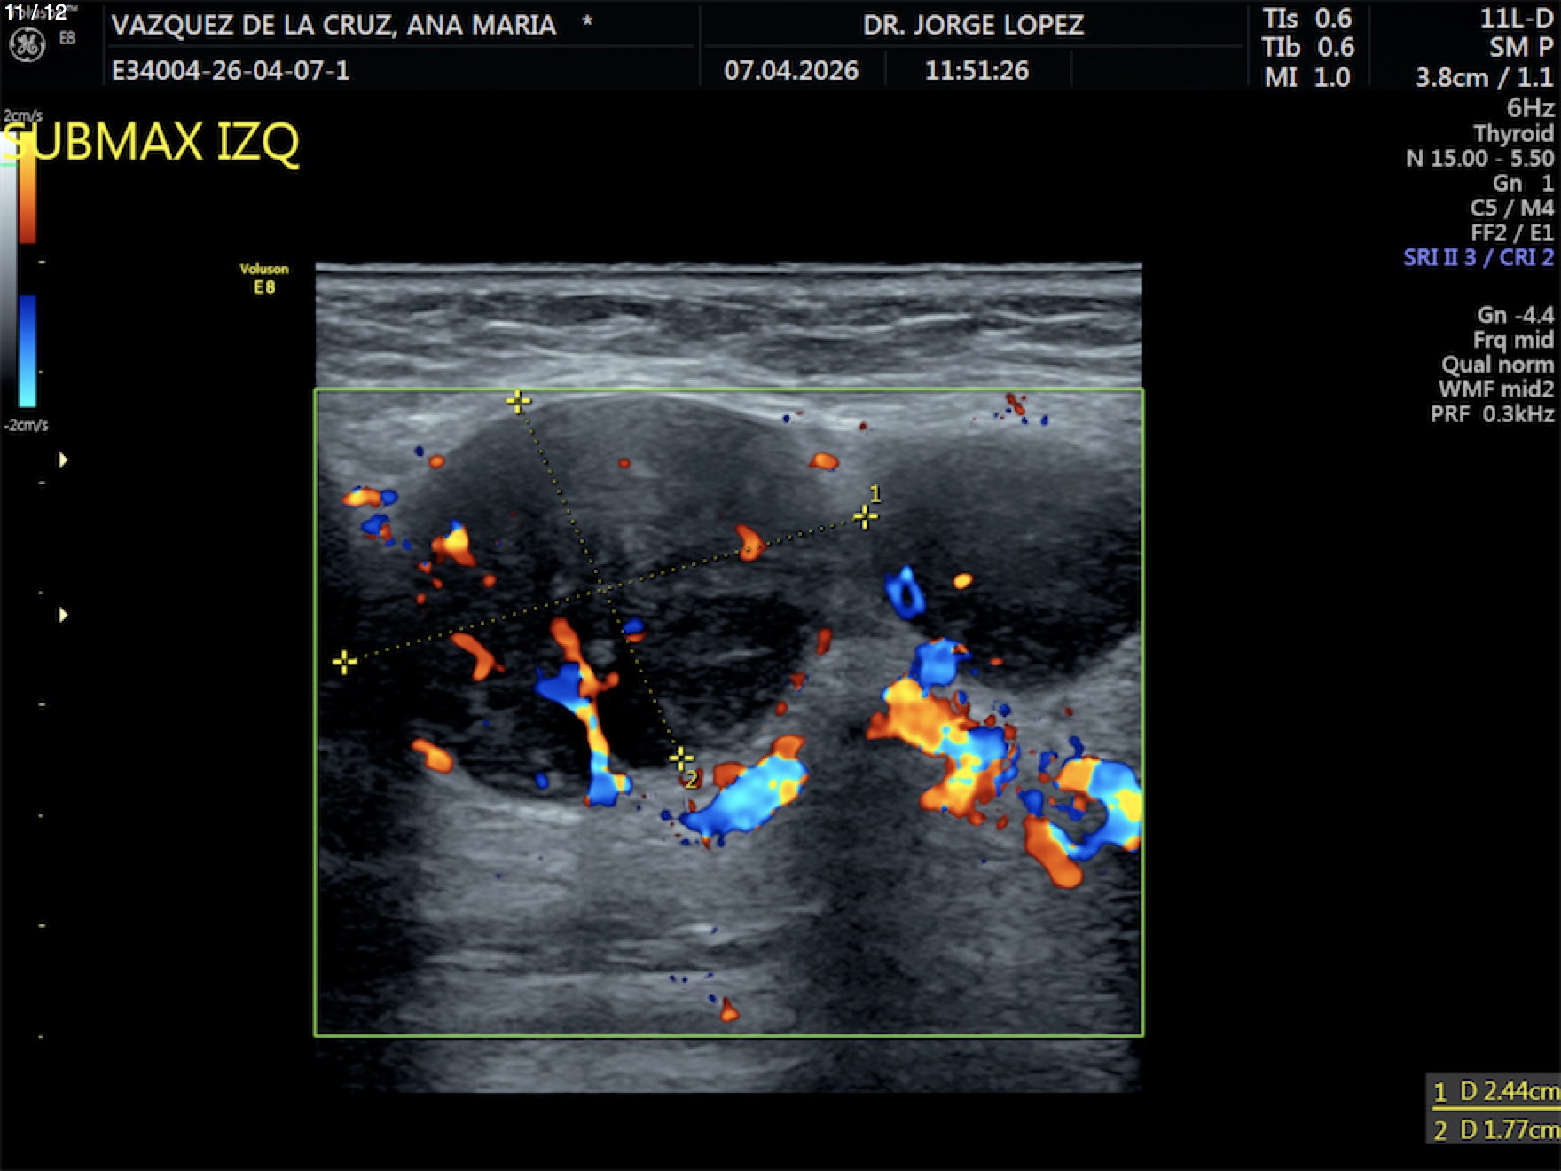This screenshot has height=1171, width=1561.
Task: Click the top caliper cross of measurement 2
Action: (518, 402)
